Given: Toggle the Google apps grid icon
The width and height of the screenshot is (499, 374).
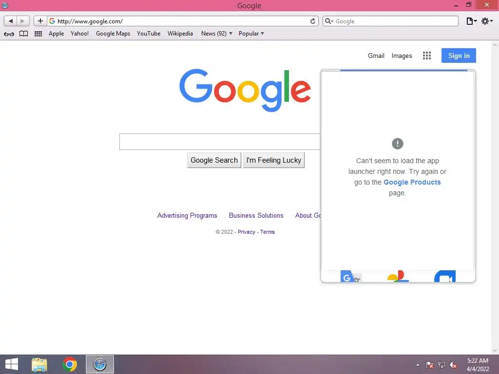Looking at the screenshot, I should tap(427, 56).
